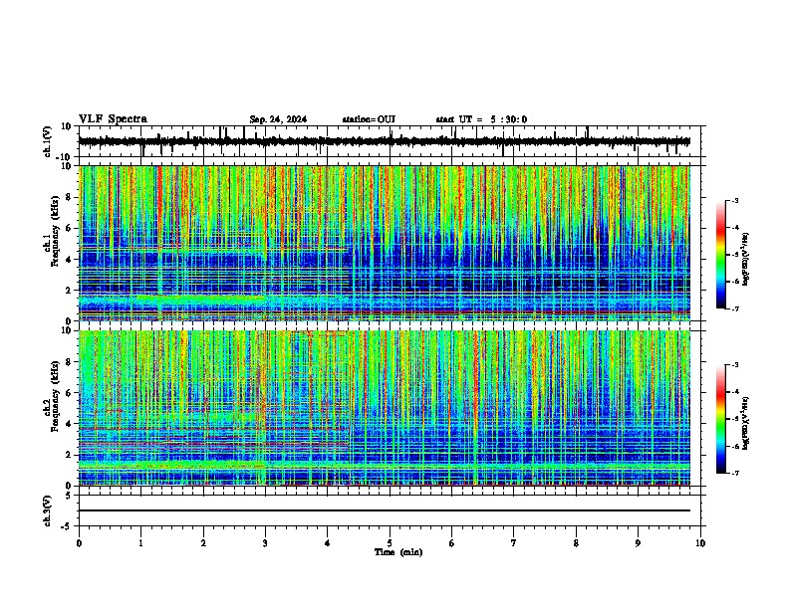Click the ch.2 spectrogram color scale bar

click(721, 419)
